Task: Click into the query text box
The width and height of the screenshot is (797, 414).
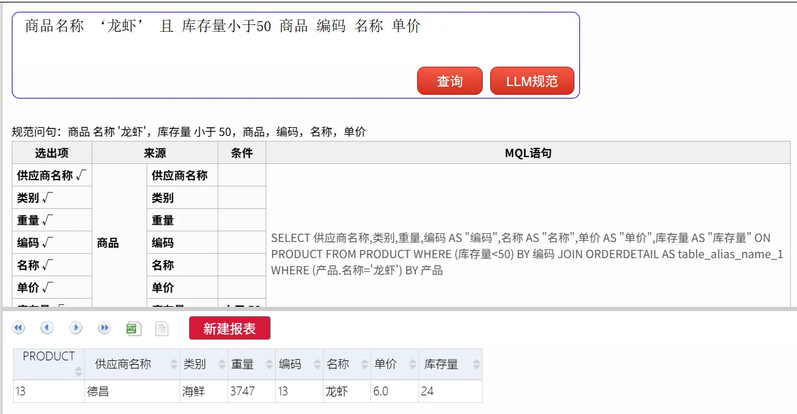Action: 296,55
